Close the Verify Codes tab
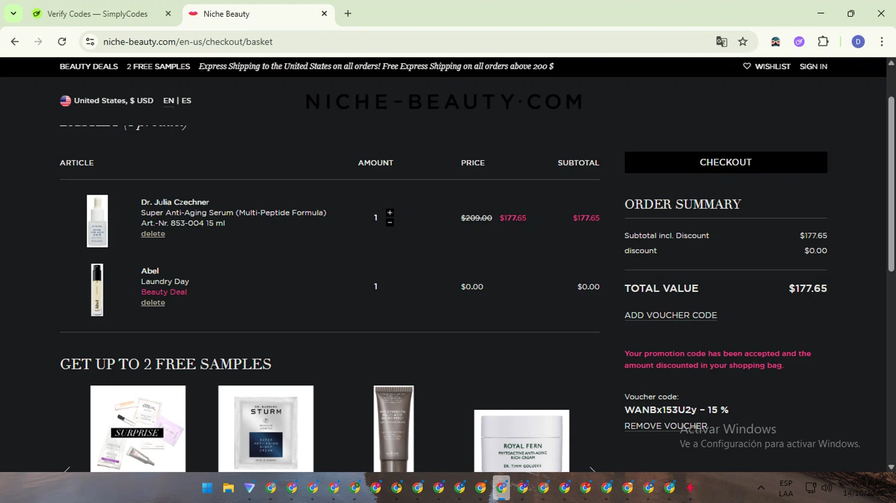896x503 pixels. [168, 14]
